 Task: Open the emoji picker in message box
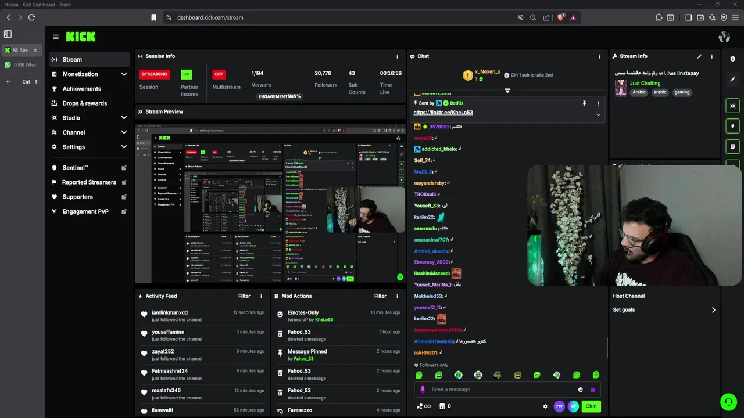click(x=580, y=390)
